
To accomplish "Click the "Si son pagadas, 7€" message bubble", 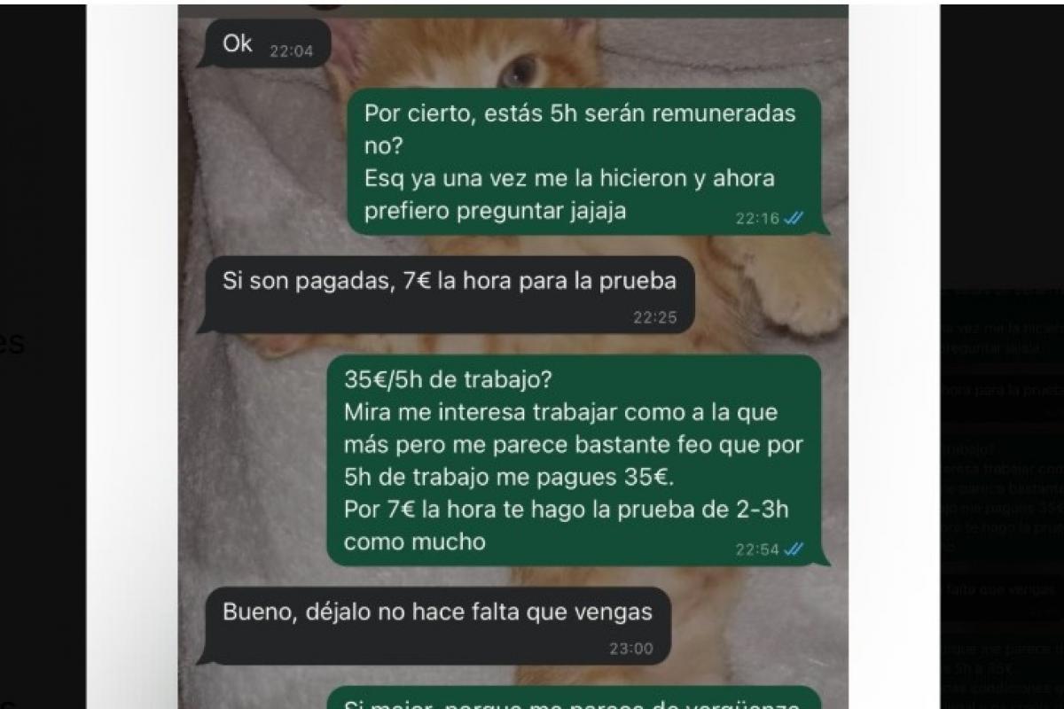I will [445, 295].
